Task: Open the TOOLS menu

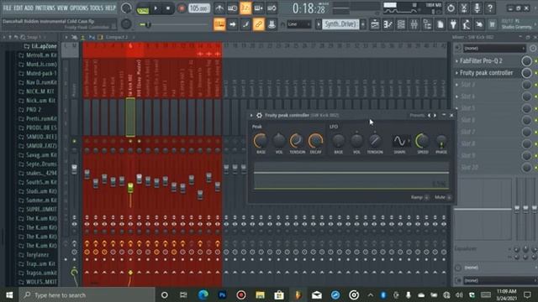Action: tap(97, 8)
